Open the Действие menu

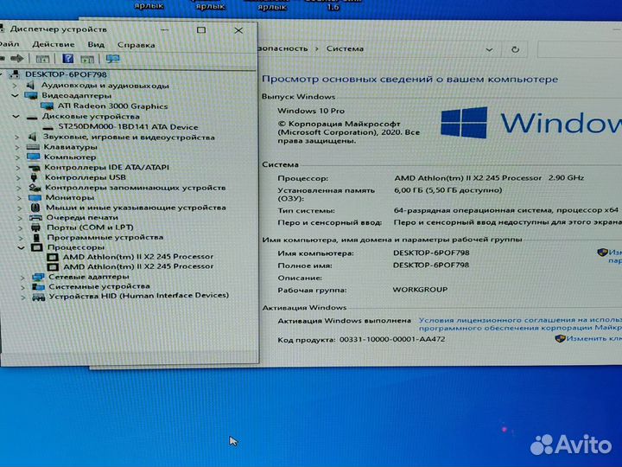point(54,44)
